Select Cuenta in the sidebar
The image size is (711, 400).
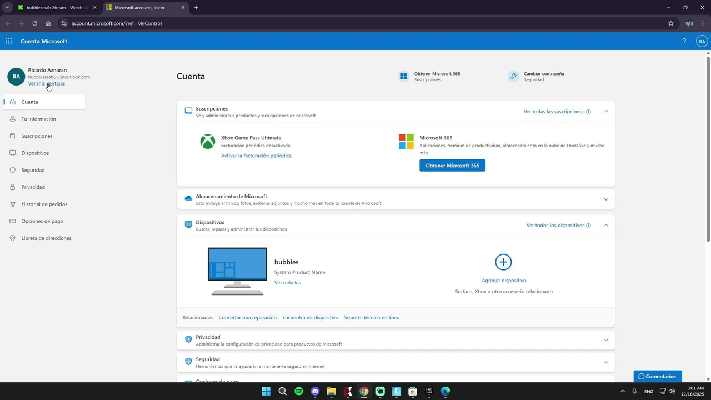pos(44,102)
